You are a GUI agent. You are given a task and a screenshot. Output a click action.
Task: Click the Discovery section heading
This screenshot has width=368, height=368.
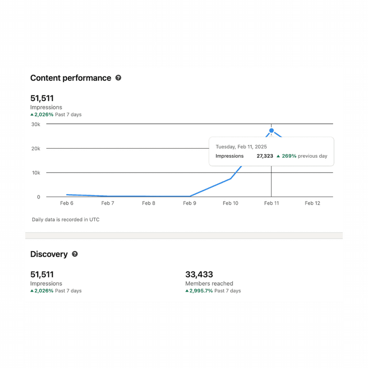(x=49, y=254)
